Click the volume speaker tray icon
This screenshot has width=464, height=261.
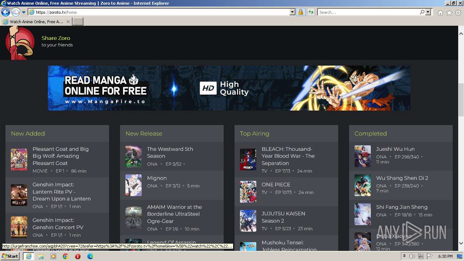[x=412, y=256]
